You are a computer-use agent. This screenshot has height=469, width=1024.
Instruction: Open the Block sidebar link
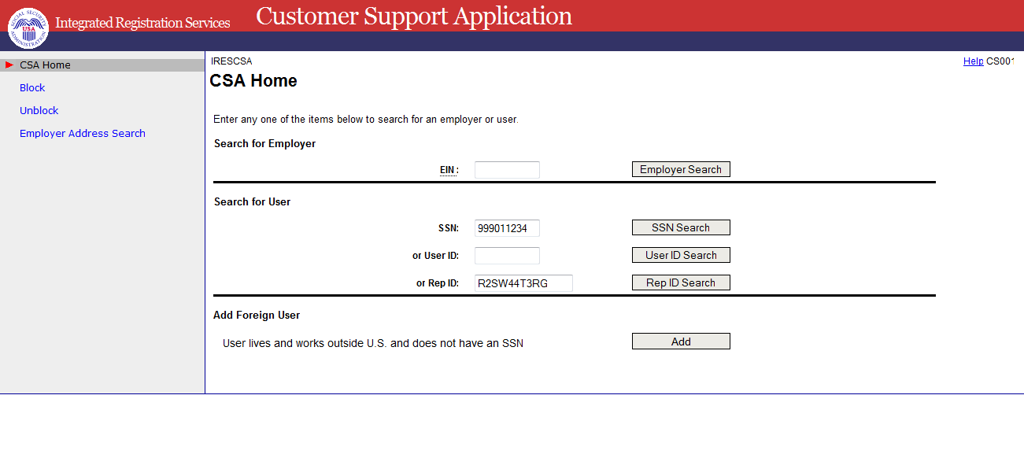click(32, 88)
